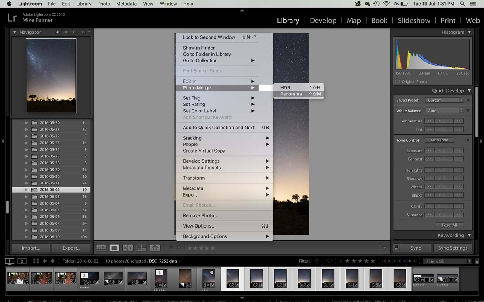Expand folder 2016-05-20
This screenshot has height=302, width=484.
pyautogui.click(x=27, y=122)
